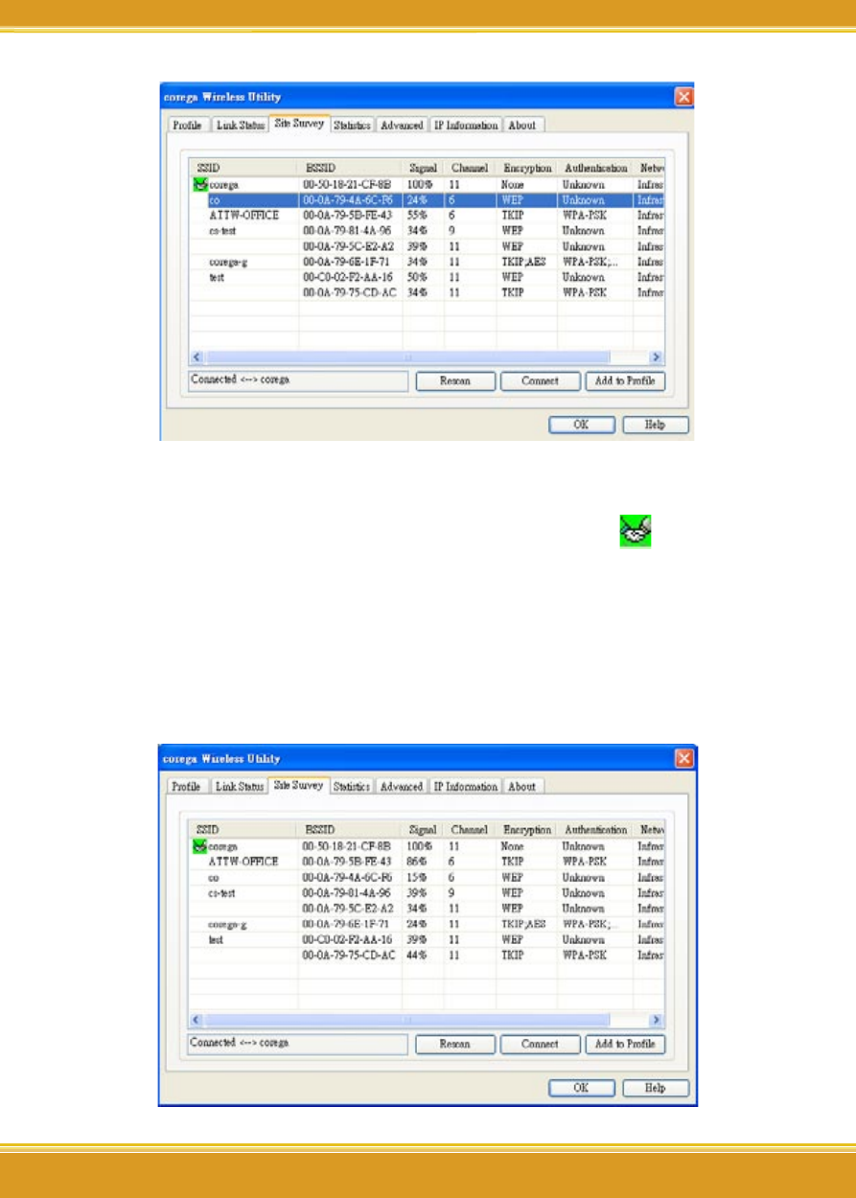Sort by SSID column in the top dialog

click(244, 168)
